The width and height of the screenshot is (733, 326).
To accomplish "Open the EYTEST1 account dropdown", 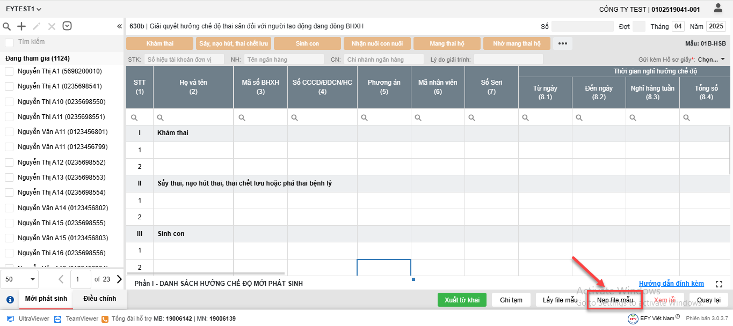I will 24,9.
